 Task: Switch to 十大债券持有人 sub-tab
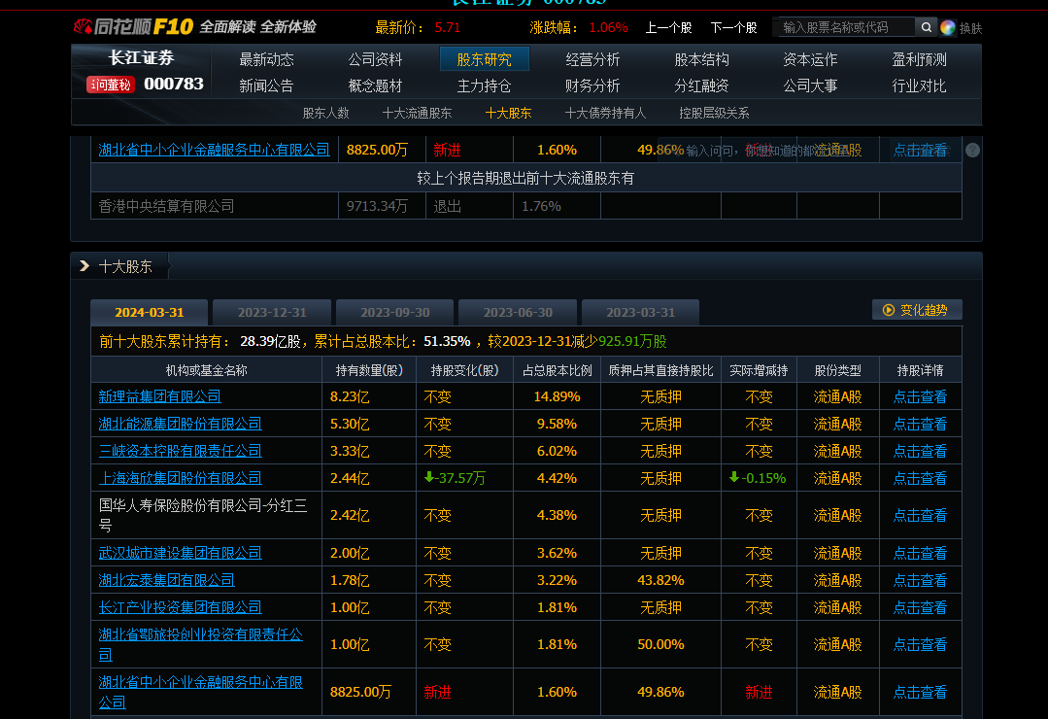pos(605,113)
